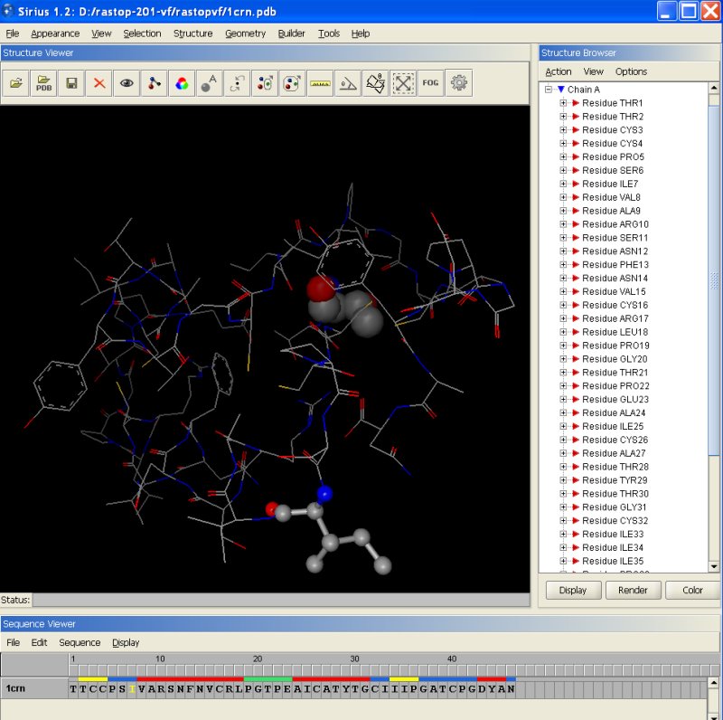The image size is (723, 720).
Task: Click the gear settings toolbar icon
Action: (459, 83)
